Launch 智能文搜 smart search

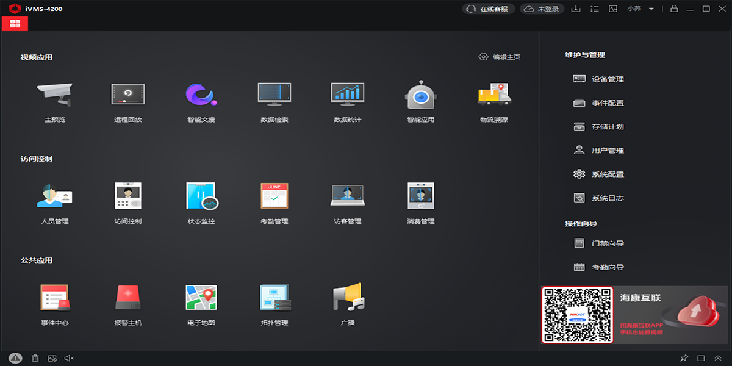201,95
